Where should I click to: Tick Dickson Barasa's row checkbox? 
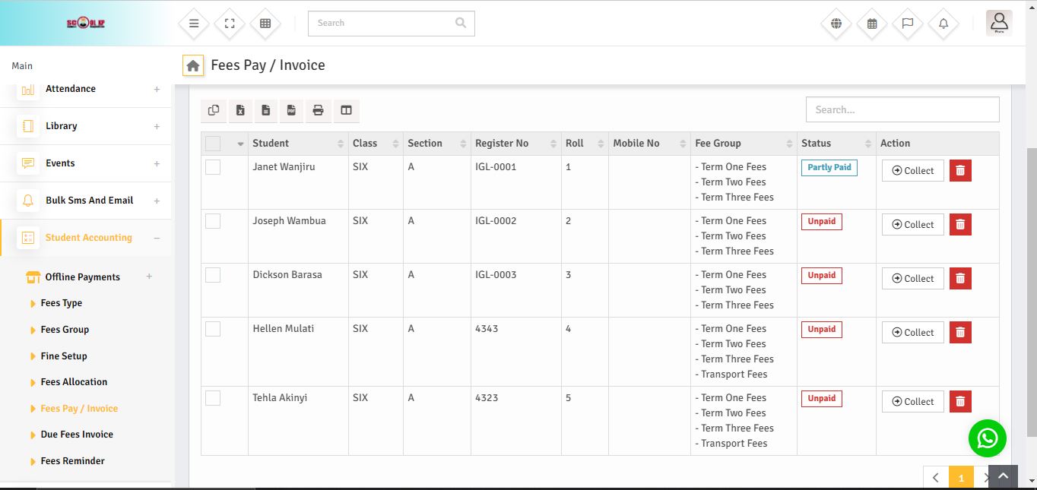pos(213,275)
